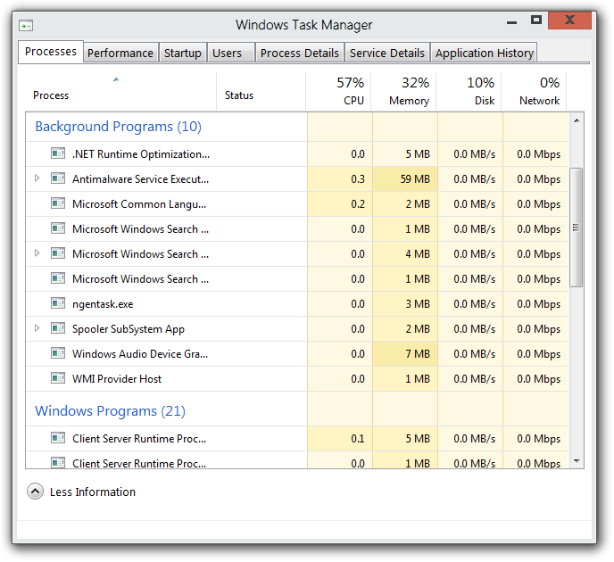This screenshot has height=562, width=614.
Task: Collapse details with Less Information arrow
Action: click(35, 492)
